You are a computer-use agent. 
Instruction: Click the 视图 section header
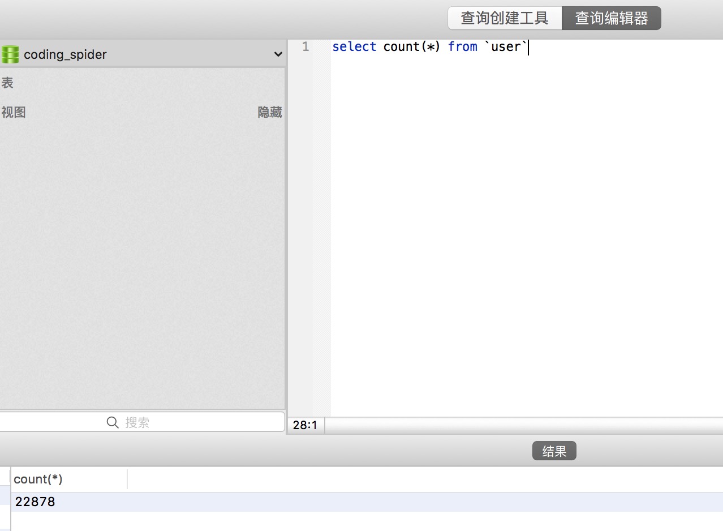pos(14,112)
